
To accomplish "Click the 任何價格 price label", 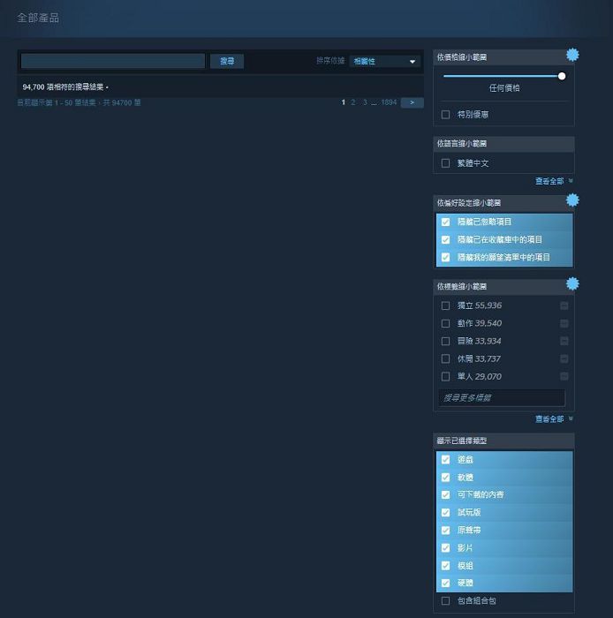I will (x=504, y=88).
